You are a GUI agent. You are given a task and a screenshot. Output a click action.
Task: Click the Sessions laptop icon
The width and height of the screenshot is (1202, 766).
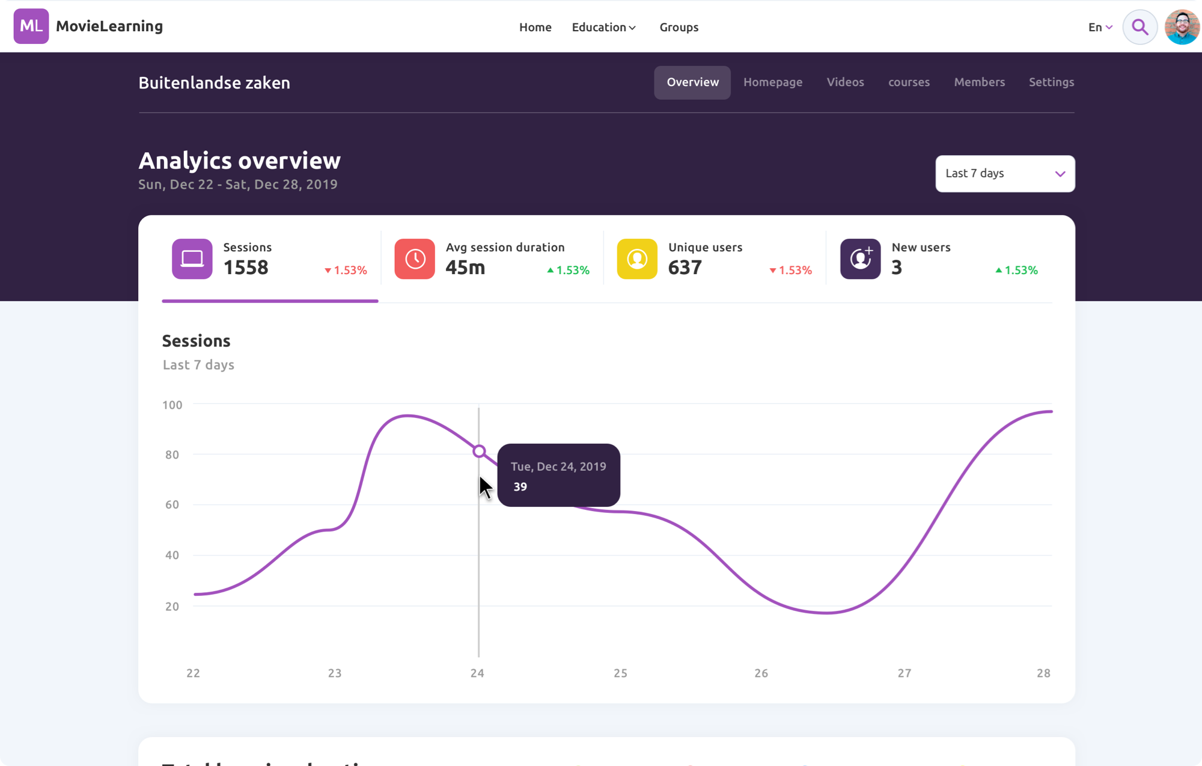click(x=192, y=259)
